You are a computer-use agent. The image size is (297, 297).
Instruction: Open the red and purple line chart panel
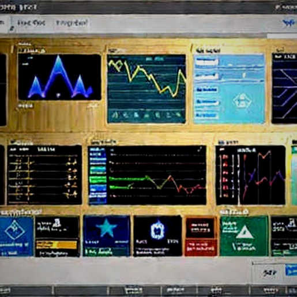[x=250, y=175]
